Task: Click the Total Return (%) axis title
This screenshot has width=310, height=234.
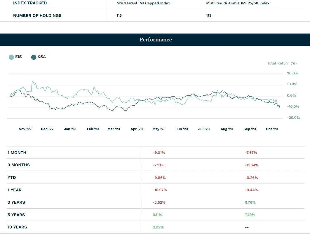Action: click(282, 63)
